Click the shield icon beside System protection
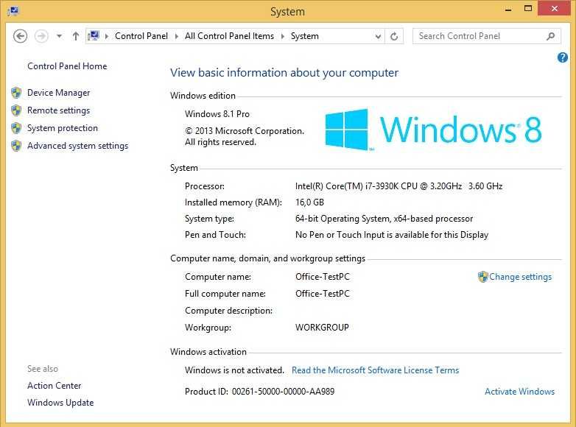 pyautogui.click(x=16, y=128)
